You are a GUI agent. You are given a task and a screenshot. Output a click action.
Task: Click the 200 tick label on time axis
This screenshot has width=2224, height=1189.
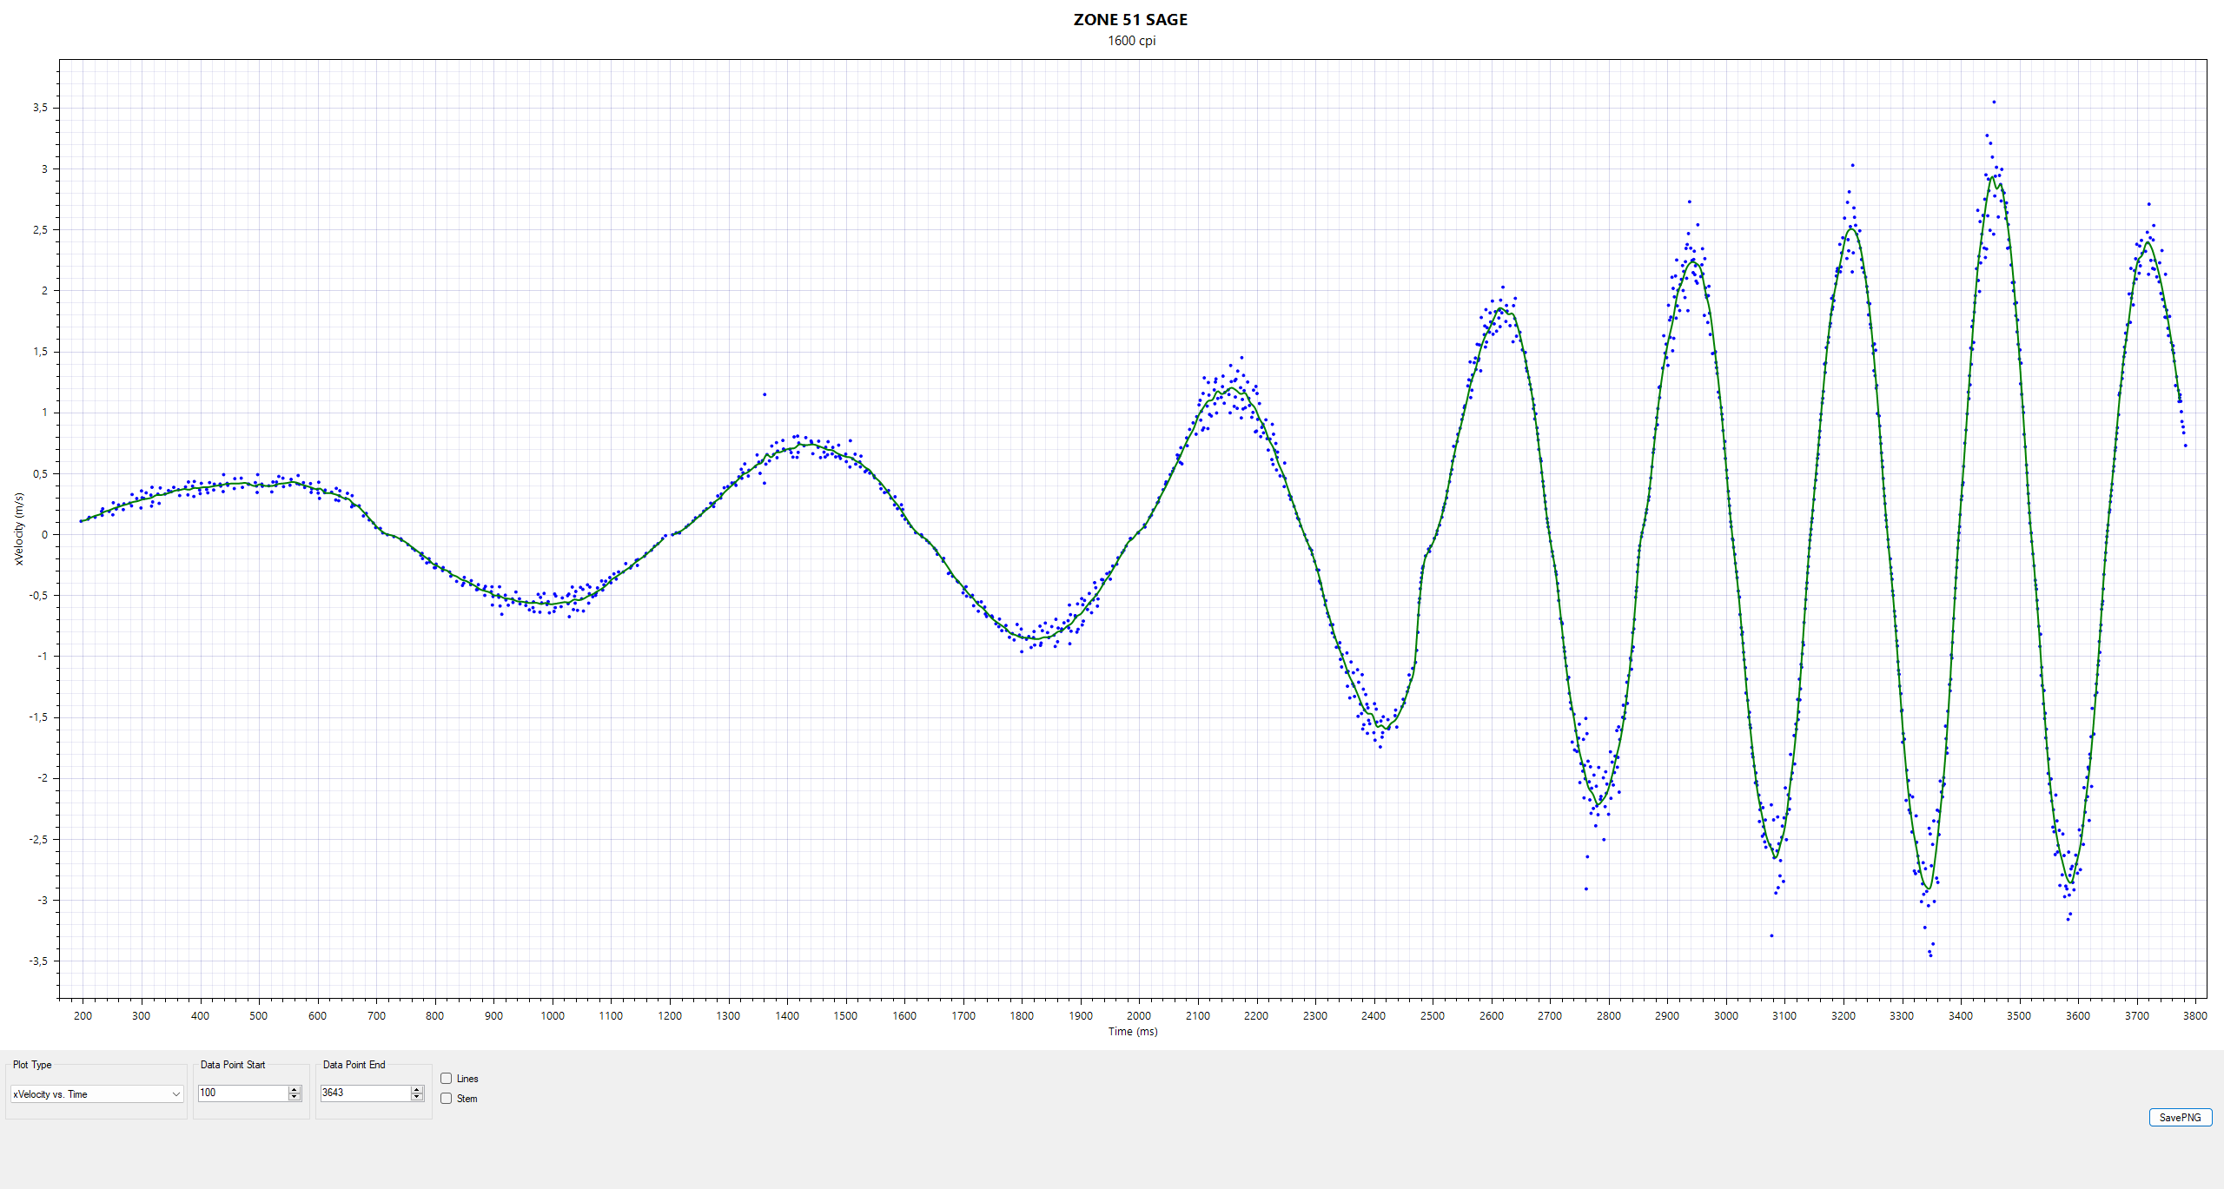pyautogui.click(x=83, y=1015)
